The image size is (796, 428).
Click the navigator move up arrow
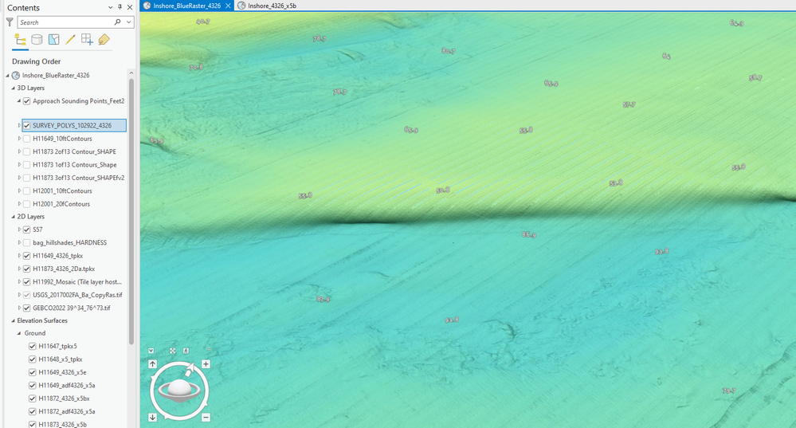[x=152, y=364]
